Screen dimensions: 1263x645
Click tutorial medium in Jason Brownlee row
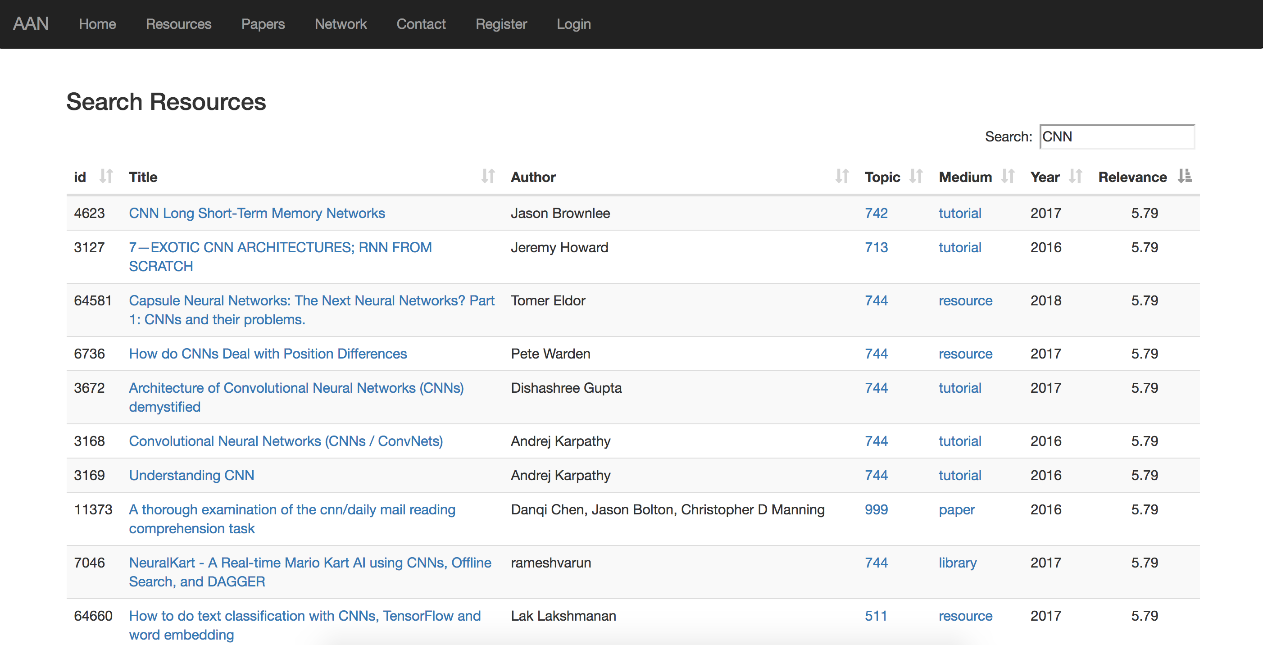[x=960, y=213]
